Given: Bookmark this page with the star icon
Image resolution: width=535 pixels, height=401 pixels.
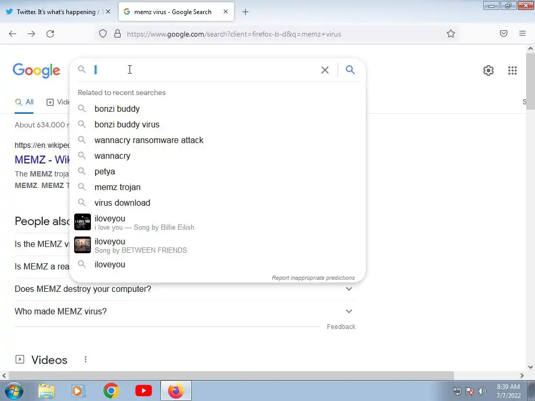Looking at the screenshot, I should pos(451,33).
